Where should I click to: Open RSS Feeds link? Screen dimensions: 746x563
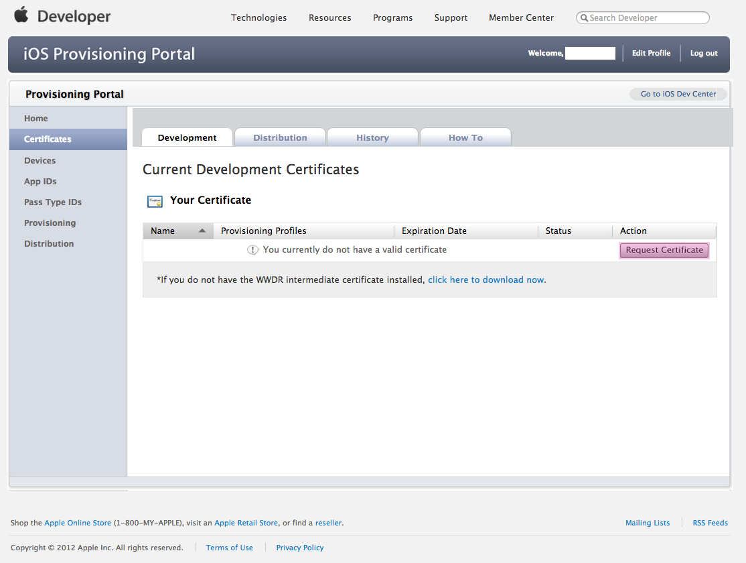pyautogui.click(x=711, y=523)
